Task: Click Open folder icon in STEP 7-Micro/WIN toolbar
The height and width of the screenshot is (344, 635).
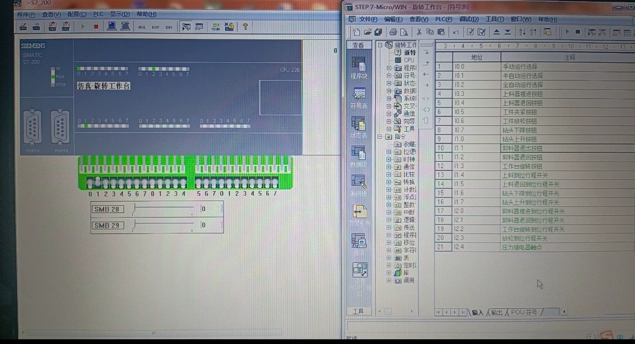Action: [367, 32]
